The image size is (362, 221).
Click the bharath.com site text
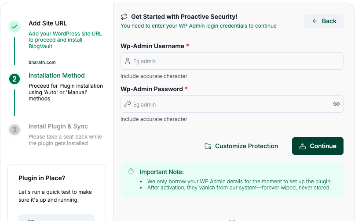pos(42,62)
